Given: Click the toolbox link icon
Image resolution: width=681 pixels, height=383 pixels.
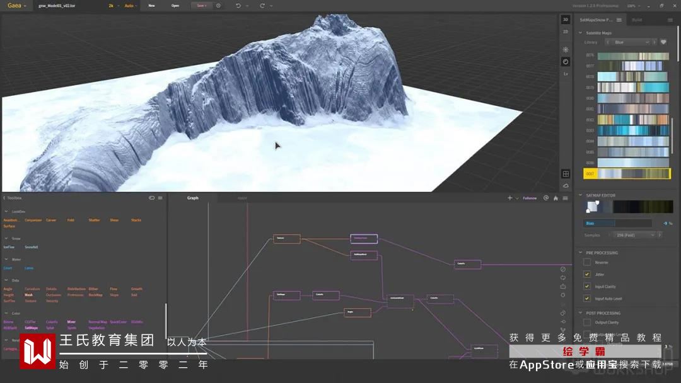Looking at the screenshot, I should (x=151, y=198).
